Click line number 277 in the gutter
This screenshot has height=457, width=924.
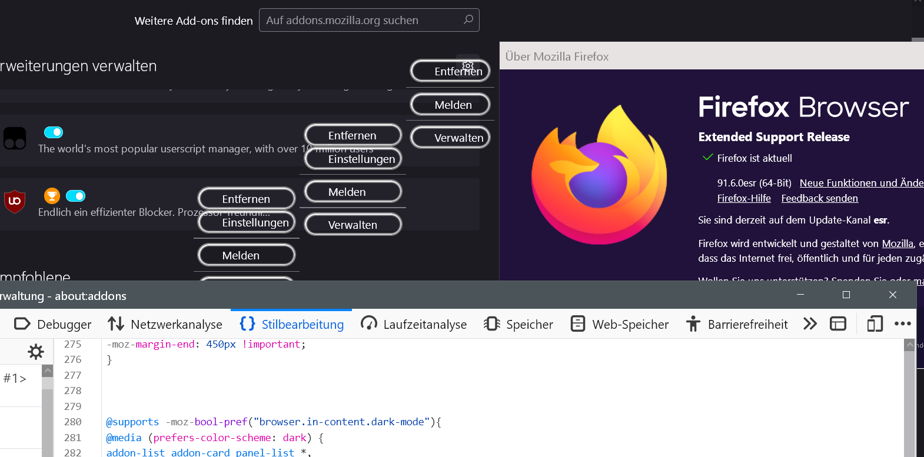tap(73, 375)
